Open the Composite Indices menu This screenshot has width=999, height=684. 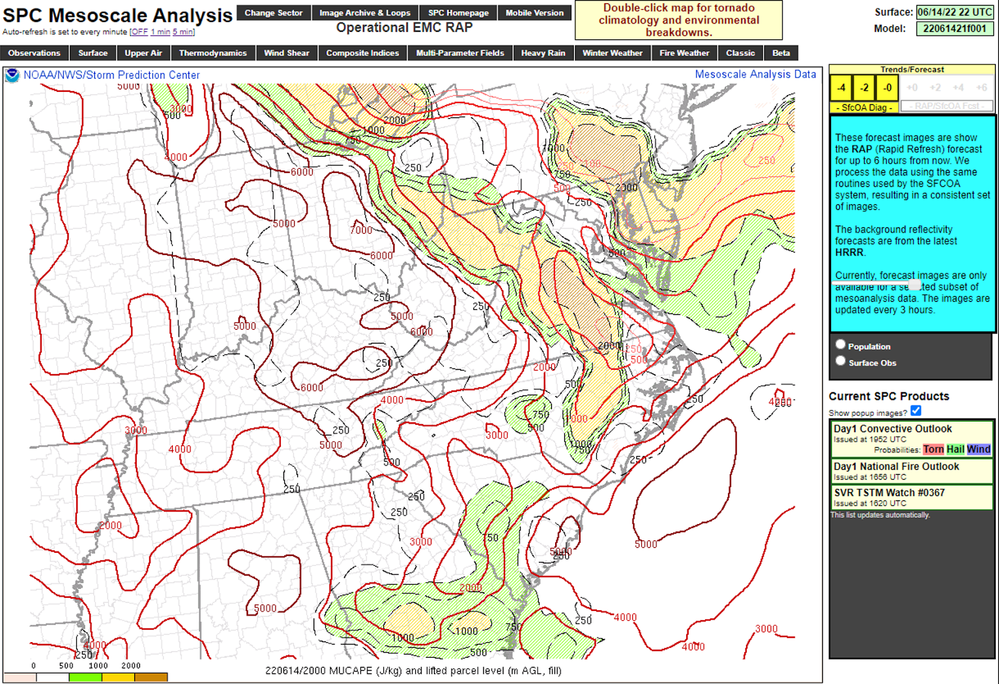click(x=363, y=53)
